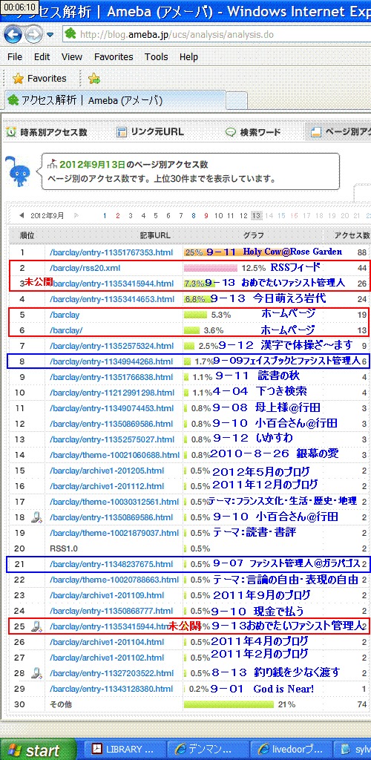
Task: Open link /barclay/rss20.xml
Action: (x=85, y=267)
